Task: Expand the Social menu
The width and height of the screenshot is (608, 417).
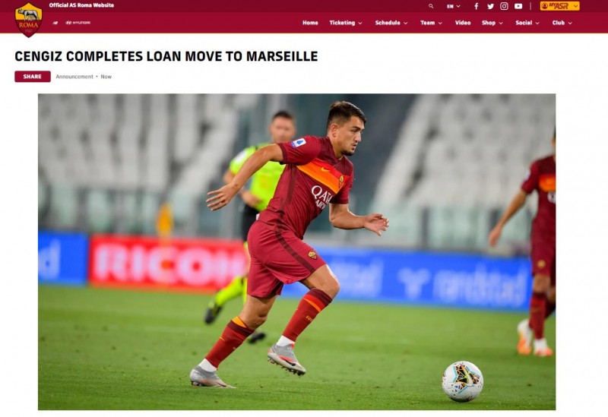Action: 527,23
